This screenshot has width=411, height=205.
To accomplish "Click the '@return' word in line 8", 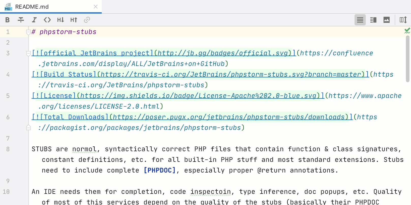I will point(272,170).
